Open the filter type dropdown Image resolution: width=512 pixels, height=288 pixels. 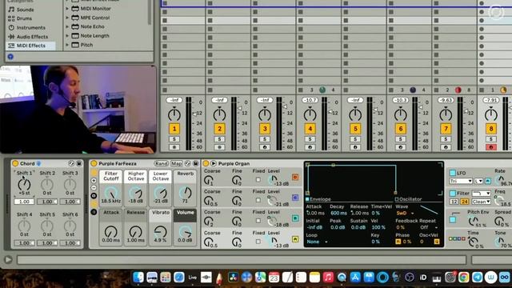[x=482, y=194]
